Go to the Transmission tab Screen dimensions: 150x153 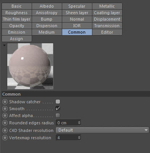click(107, 26)
